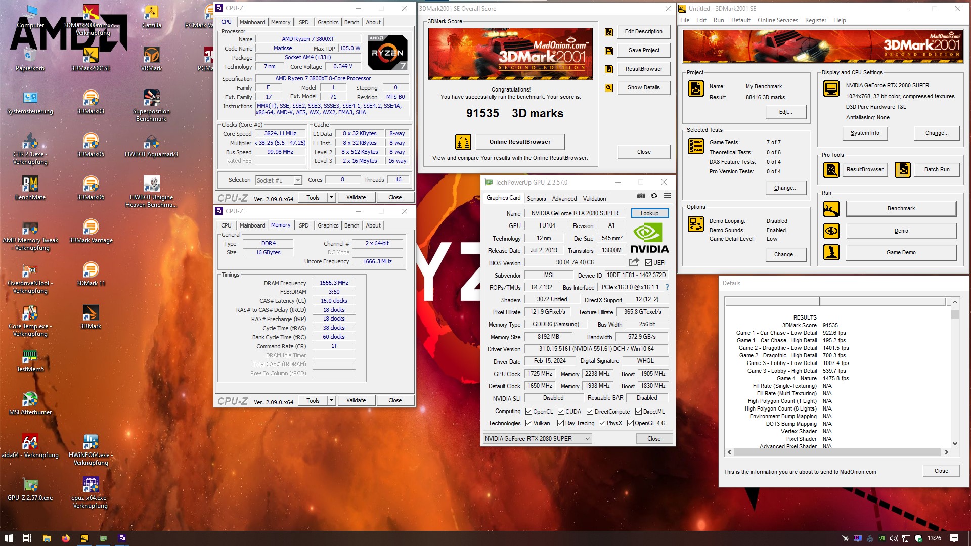Open the GPU-Z hamburger menu

pos(667,196)
